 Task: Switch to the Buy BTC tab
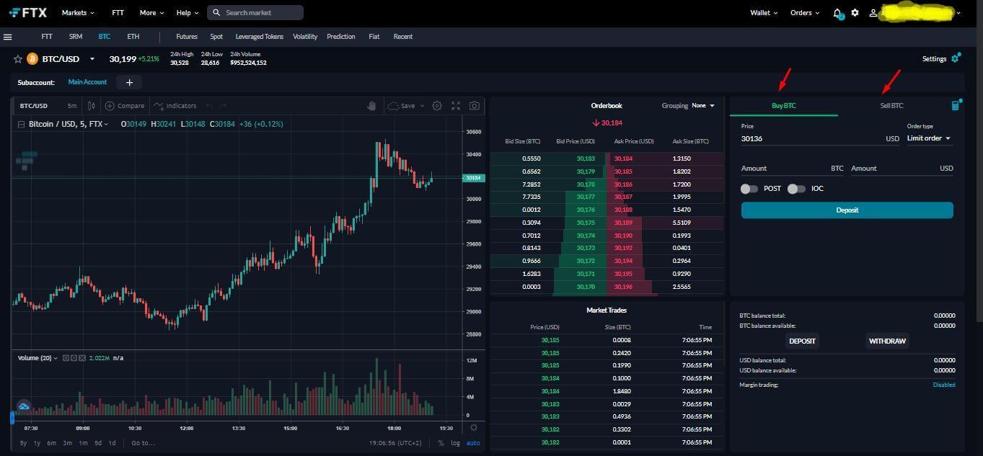click(783, 106)
